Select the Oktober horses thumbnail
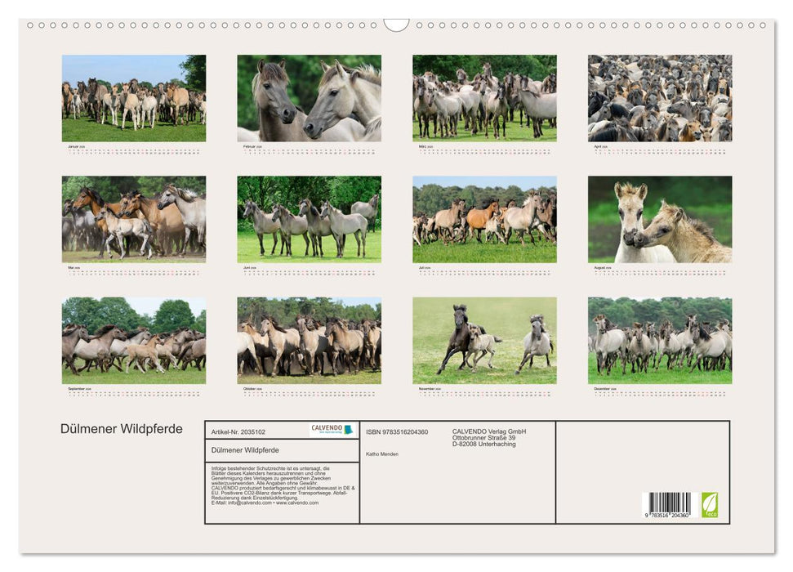 click(x=309, y=340)
